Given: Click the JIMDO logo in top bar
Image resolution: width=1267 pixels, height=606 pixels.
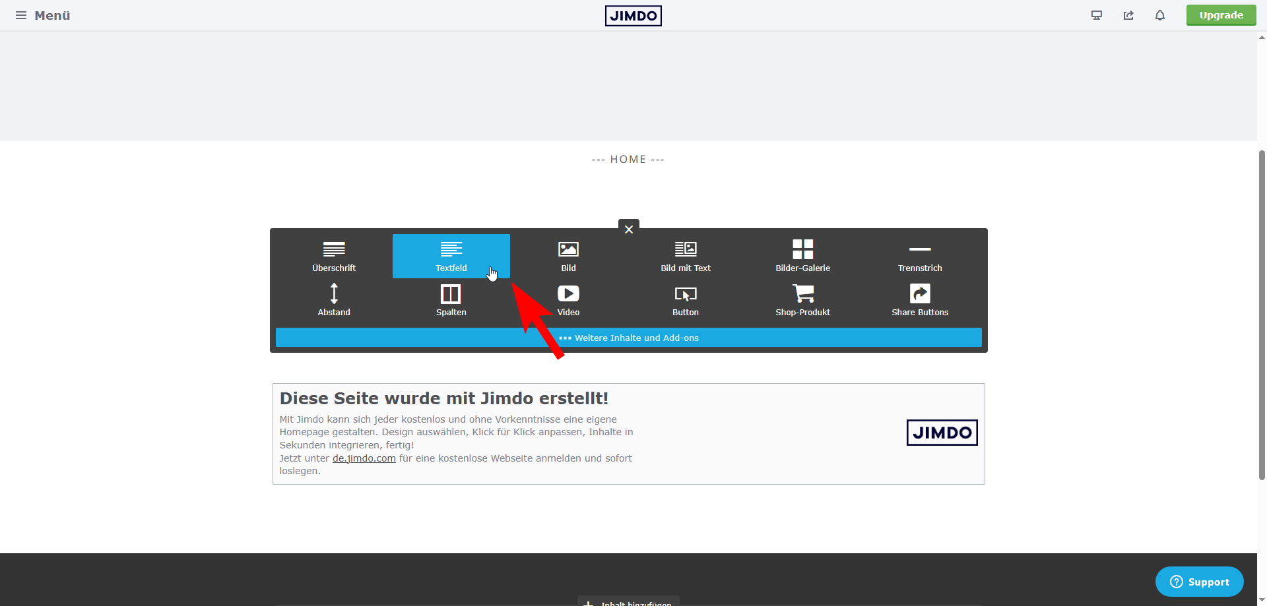Looking at the screenshot, I should tap(633, 15).
